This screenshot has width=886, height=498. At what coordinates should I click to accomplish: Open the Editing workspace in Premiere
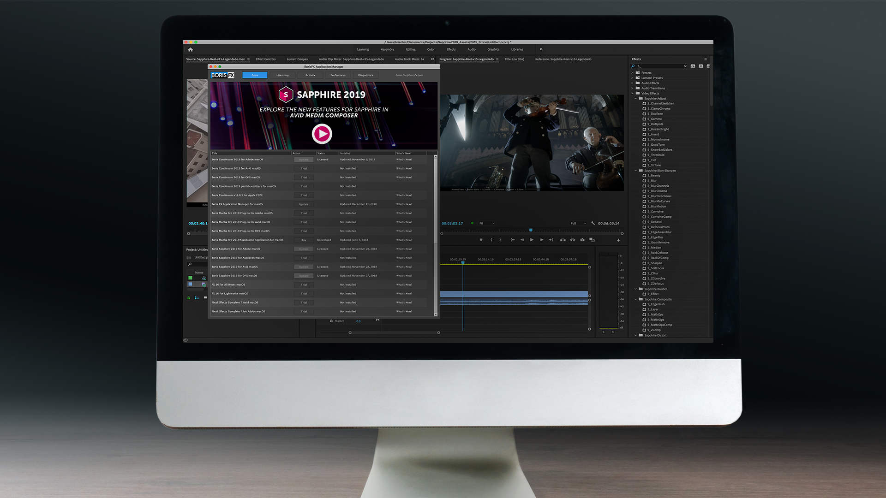(x=410, y=49)
